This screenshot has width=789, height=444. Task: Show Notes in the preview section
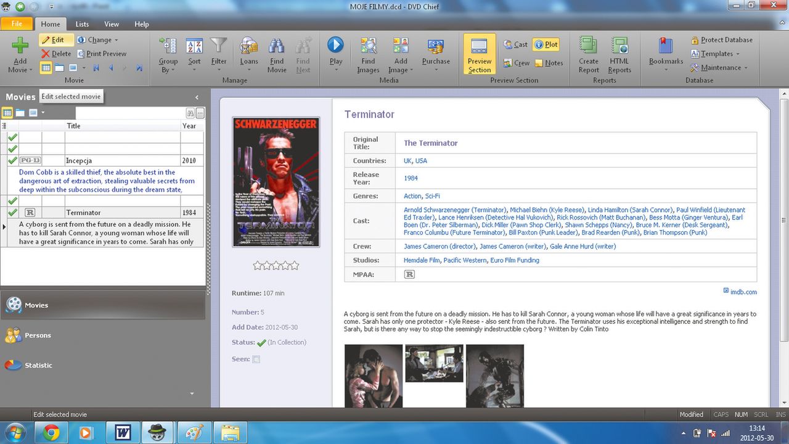click(x=549, y=63)
